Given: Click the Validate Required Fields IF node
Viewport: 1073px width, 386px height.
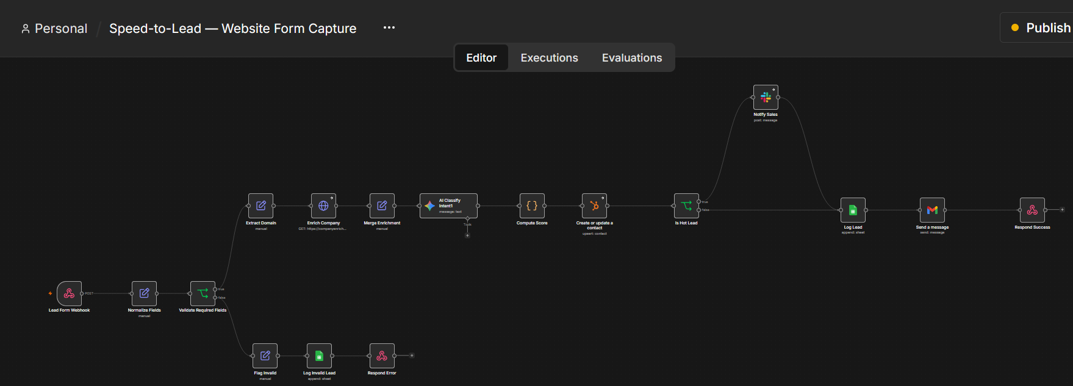Looking at the screenshot, I should (x=203, y=293).
